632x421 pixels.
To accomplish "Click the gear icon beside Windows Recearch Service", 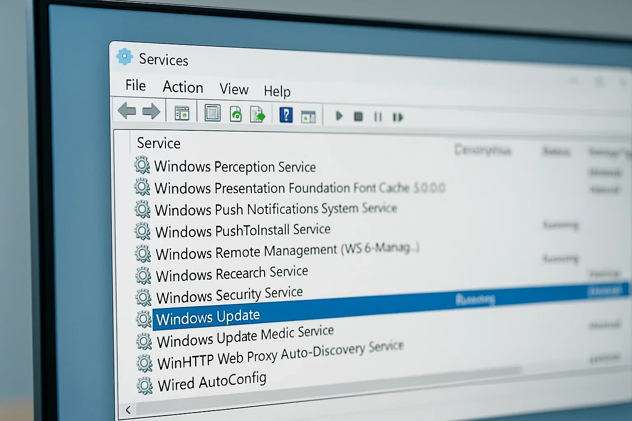I will tap(143, 275).
